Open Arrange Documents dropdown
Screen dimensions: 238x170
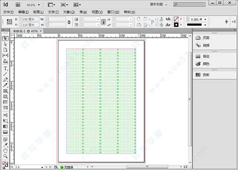point(77,5)
